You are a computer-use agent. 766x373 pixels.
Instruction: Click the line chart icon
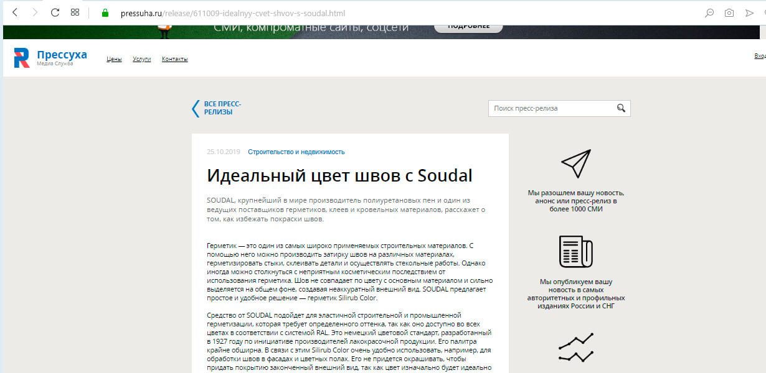(575, 348)
